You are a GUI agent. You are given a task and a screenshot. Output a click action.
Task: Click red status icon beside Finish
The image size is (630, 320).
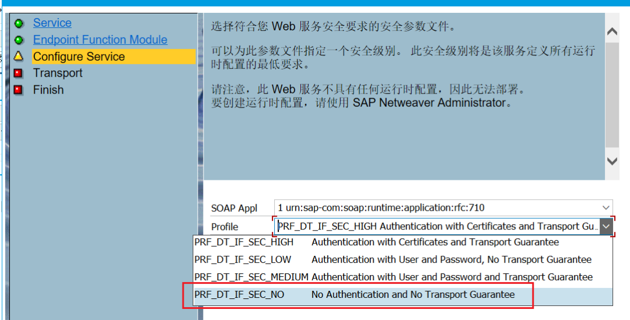pos(18,90)
